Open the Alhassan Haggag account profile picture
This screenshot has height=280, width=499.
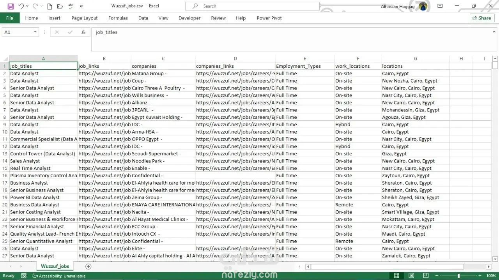click(423, 6)
